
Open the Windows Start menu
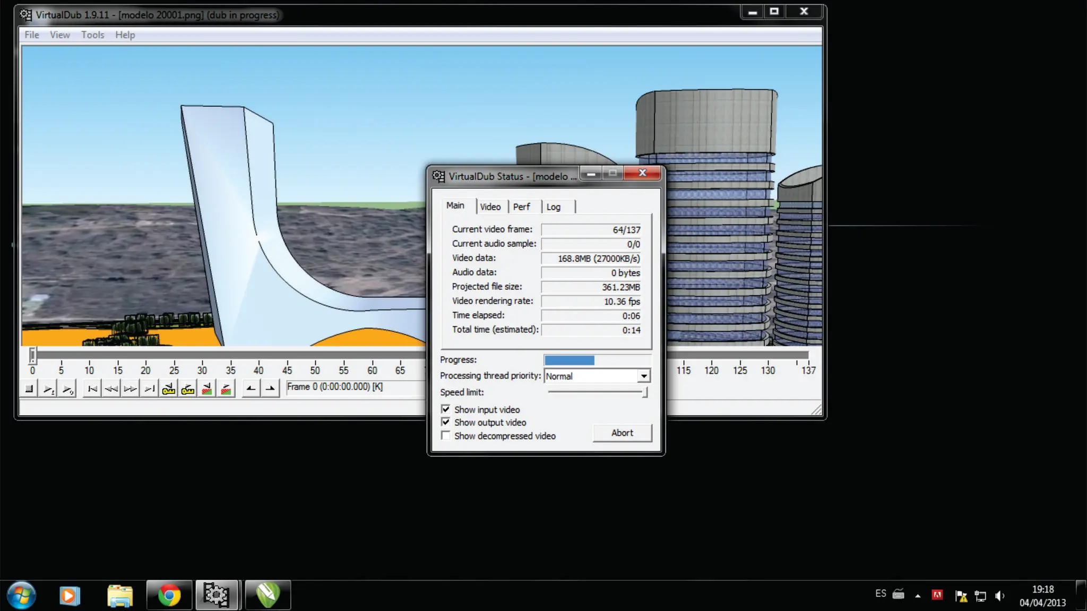[x=21, y=595]
